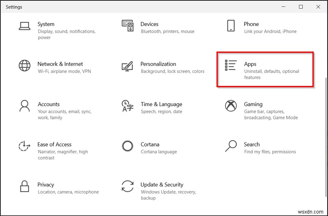Screen dimensions: 328x216
Task: Open the Search title
Action: (252, 144)
